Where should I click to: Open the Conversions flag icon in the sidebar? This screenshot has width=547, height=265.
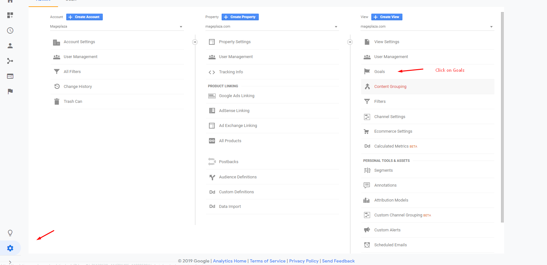[x=10, y=91]
